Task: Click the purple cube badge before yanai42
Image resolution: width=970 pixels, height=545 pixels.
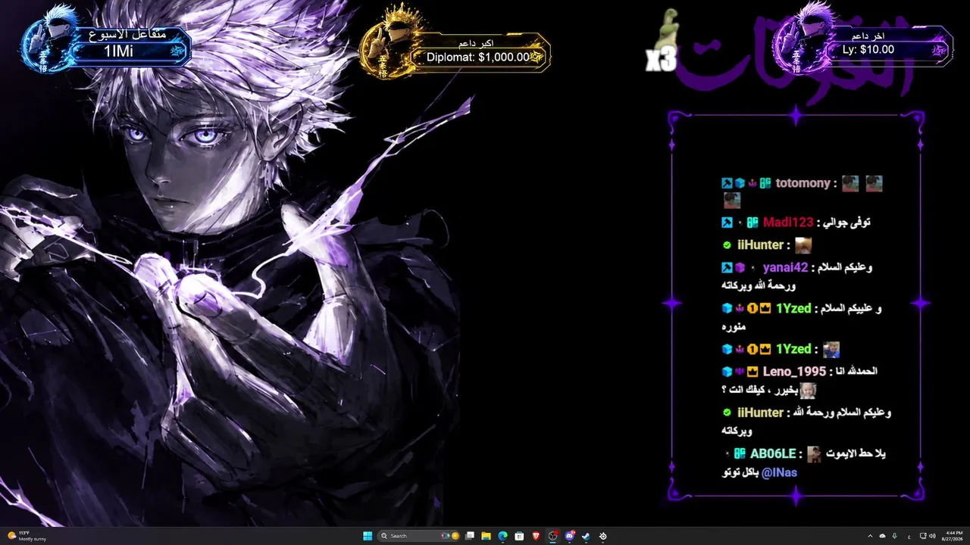Action: tap(740, 268)
